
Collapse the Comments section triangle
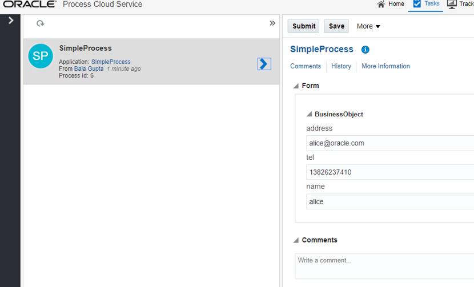(296, 240)
